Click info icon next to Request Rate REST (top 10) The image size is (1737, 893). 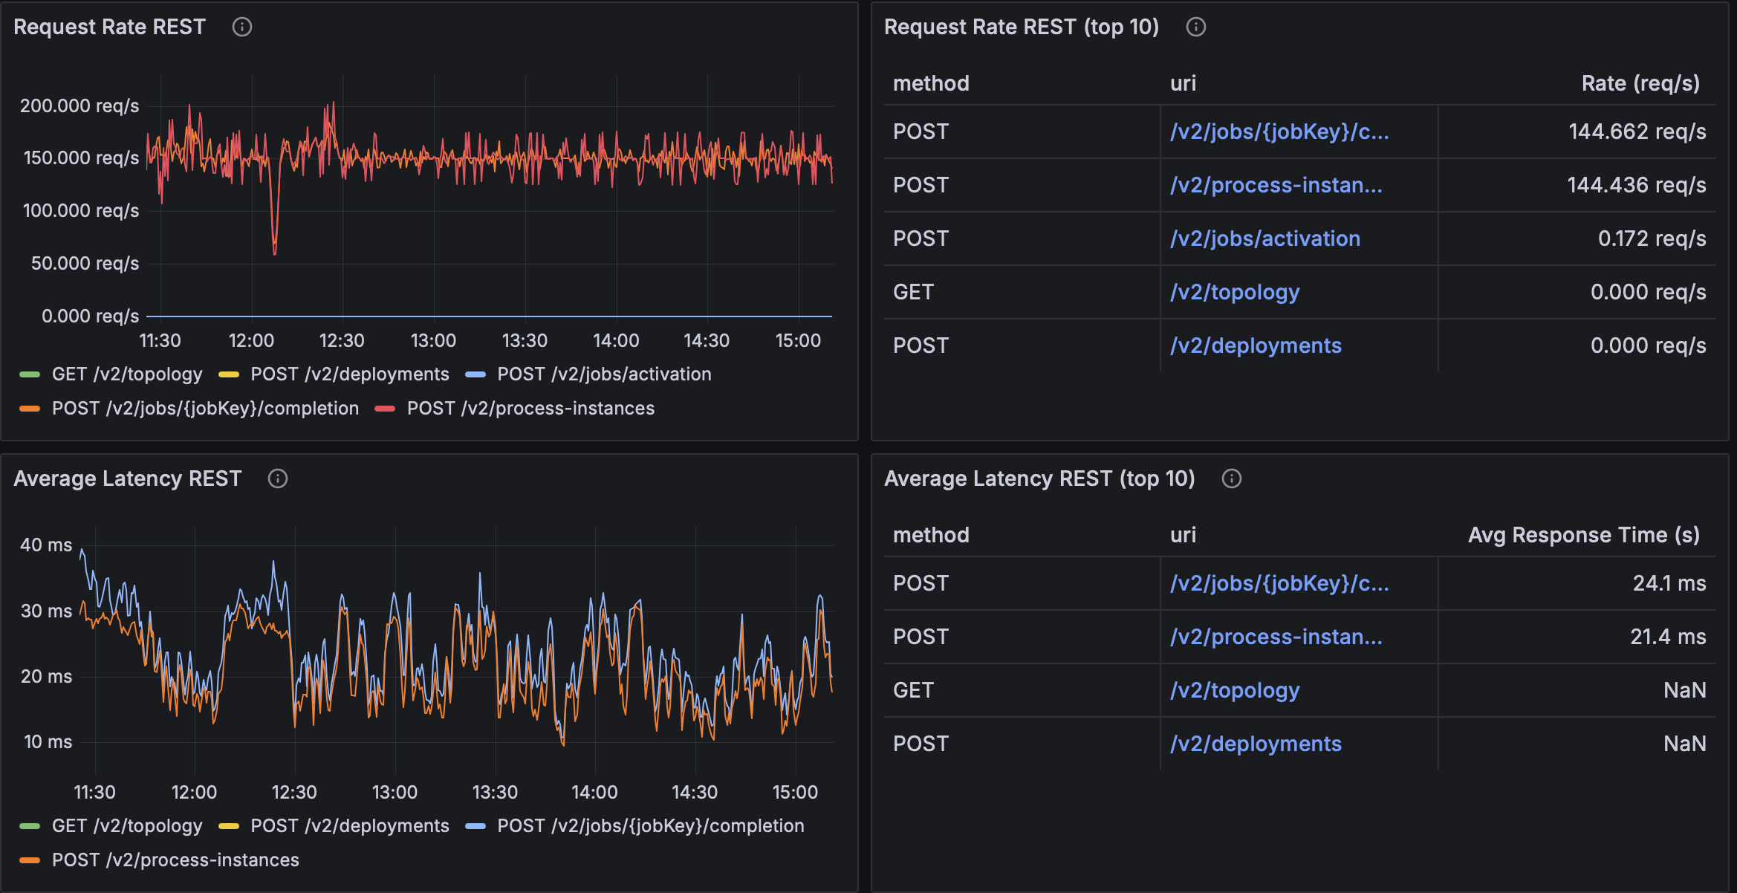pos(1195,27)
